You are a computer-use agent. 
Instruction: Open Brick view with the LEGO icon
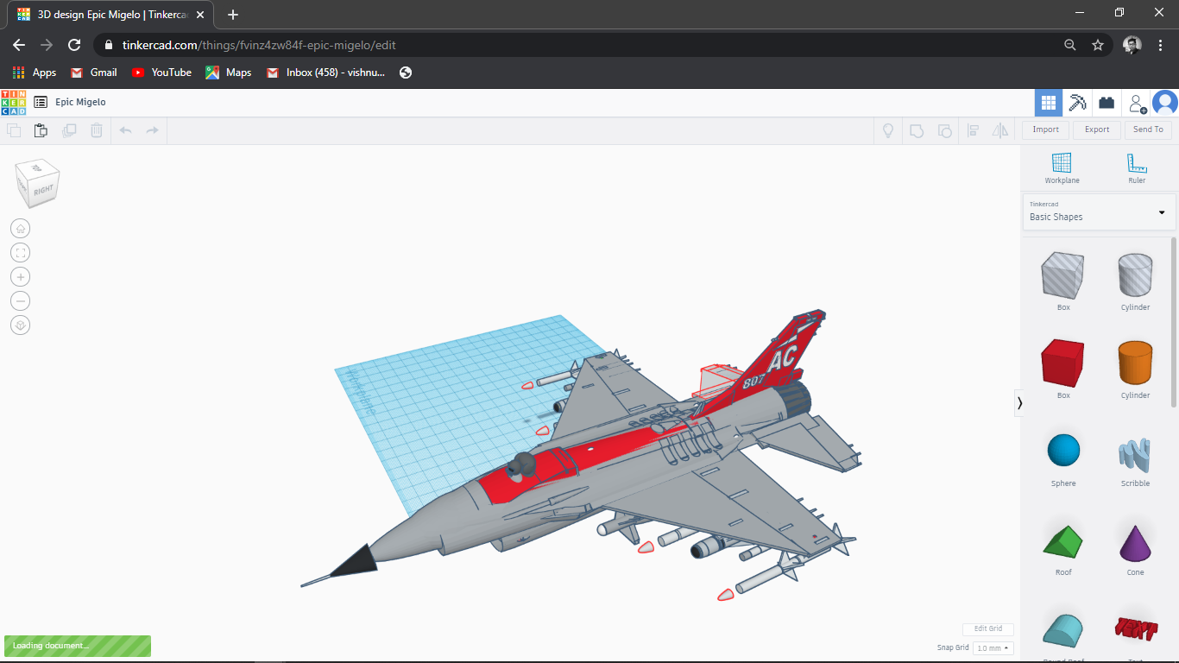click(1106, 102)
